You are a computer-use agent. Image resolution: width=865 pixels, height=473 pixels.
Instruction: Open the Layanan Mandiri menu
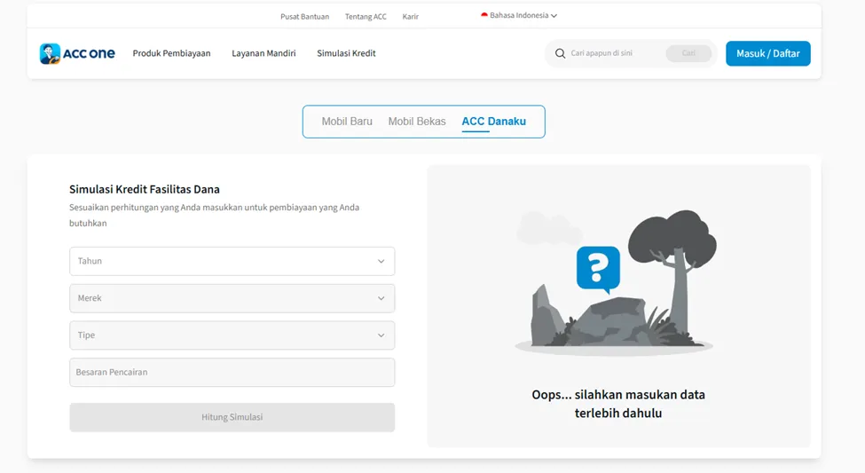[263, 53]
